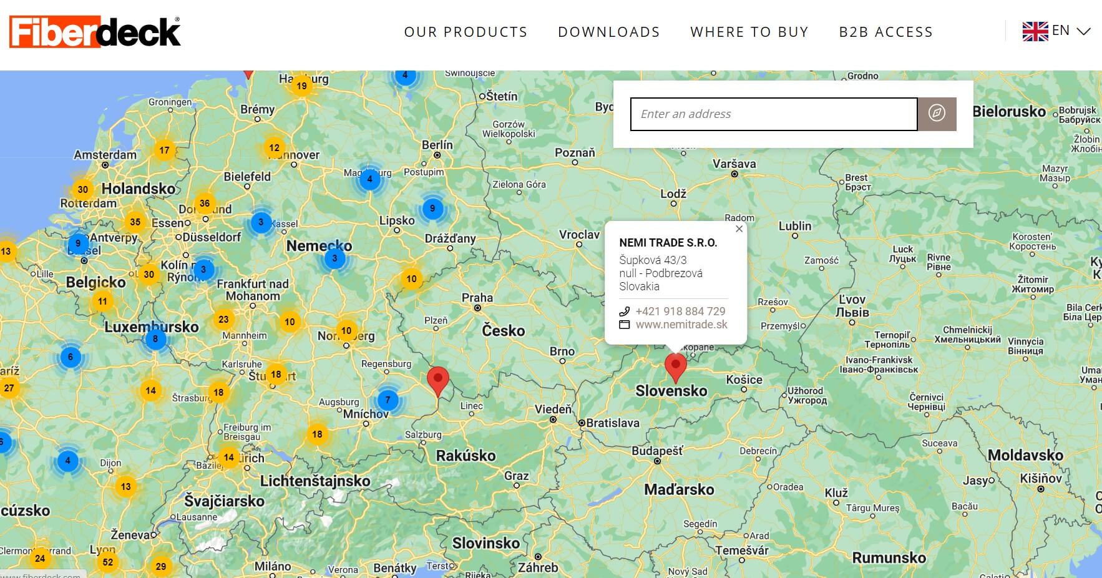The image size is (1102, 578).
Task: Click the Varšava city label
Action: point(734,164)
